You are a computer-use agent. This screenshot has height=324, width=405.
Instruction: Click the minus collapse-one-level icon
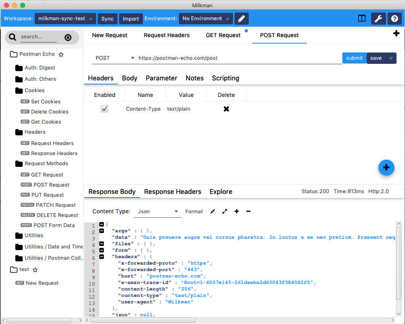click(248, 211)
